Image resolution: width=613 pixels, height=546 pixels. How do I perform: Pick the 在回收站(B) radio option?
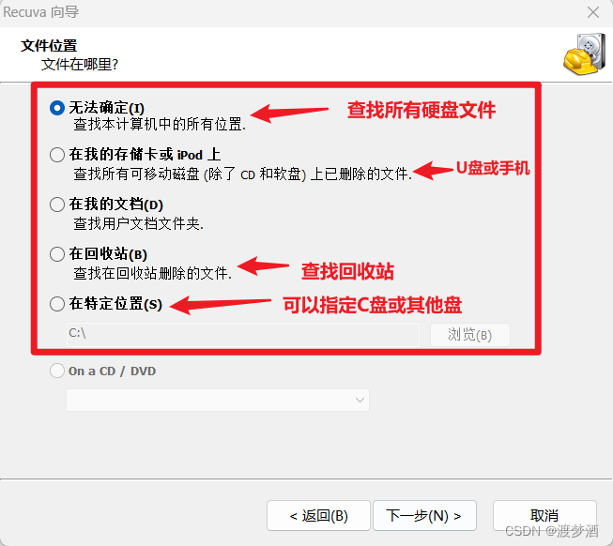tap(57, 254)
